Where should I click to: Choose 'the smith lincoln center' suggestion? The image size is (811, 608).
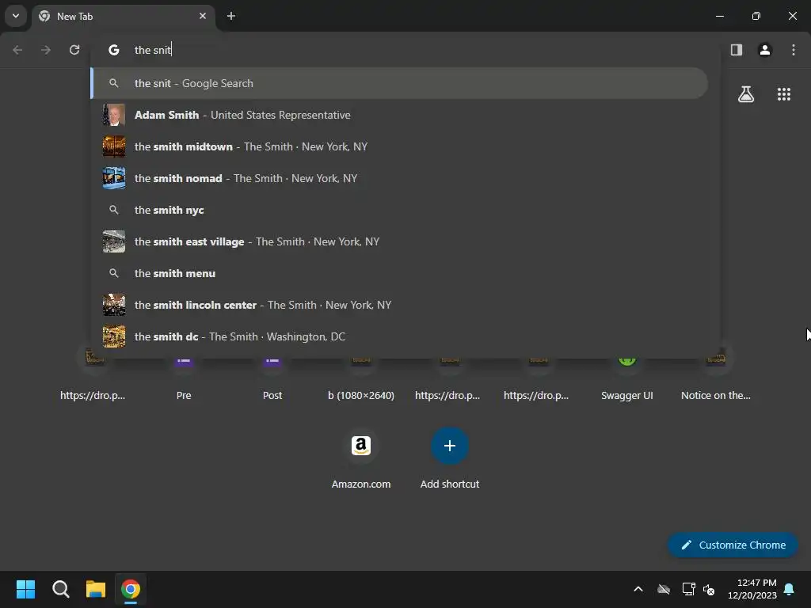[399, 305]
